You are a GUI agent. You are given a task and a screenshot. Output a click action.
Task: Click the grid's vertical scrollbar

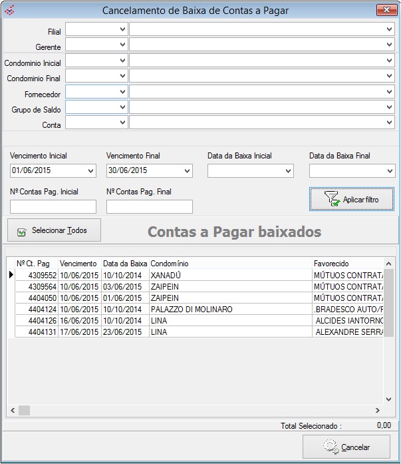pyautogui.click(x=389, y=333)
